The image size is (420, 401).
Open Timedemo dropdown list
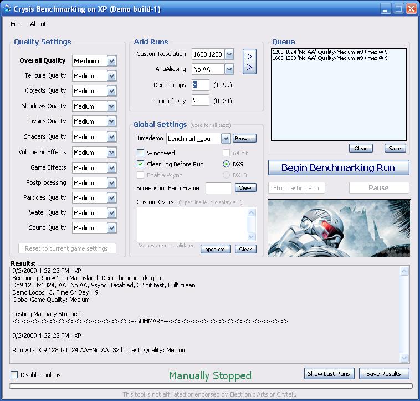click(x=226, y=139)
